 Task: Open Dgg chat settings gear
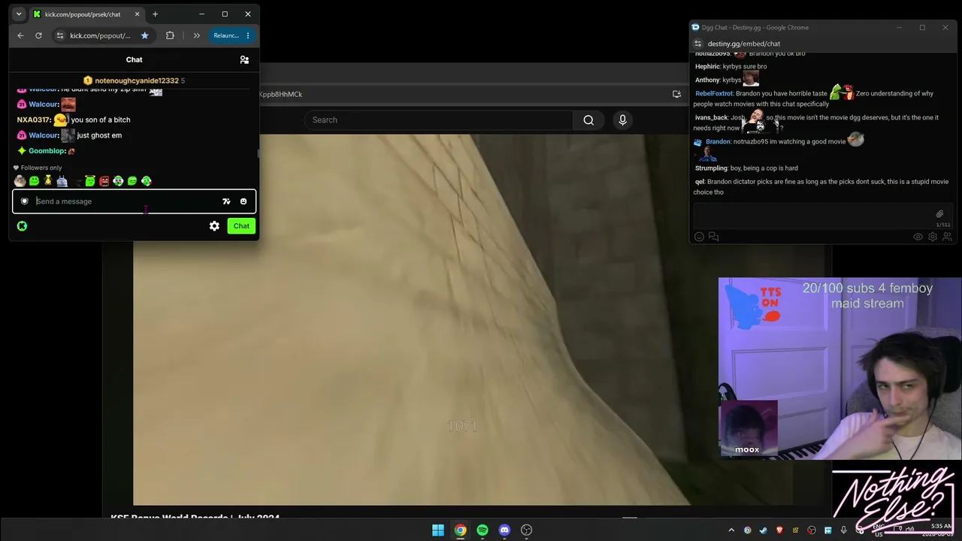pyautogui.click(x=933, y=237)
